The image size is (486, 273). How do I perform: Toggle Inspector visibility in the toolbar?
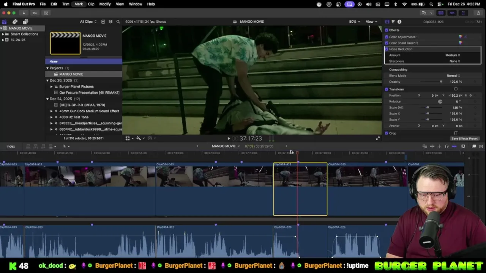tap(463, 13)
